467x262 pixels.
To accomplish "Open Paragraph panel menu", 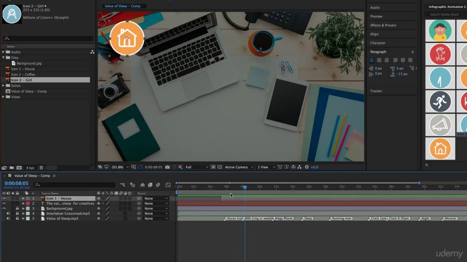I will coord(412,52).
